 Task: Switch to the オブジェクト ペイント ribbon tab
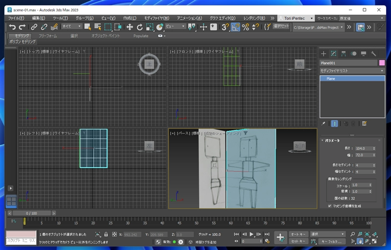(106, 36)
